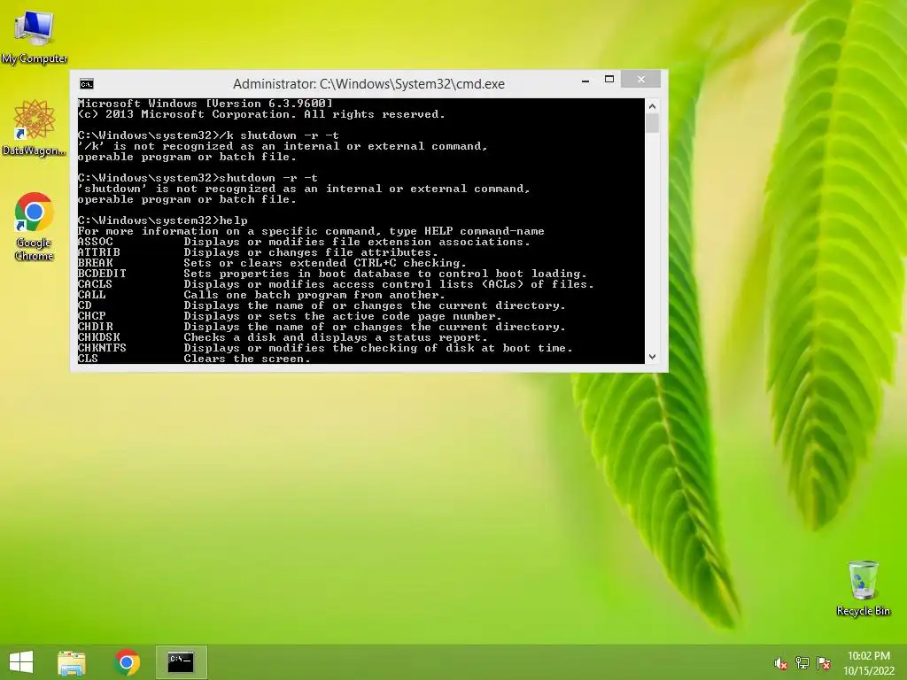Click the Microsoft Corporation copyright line

pos(261,114)
